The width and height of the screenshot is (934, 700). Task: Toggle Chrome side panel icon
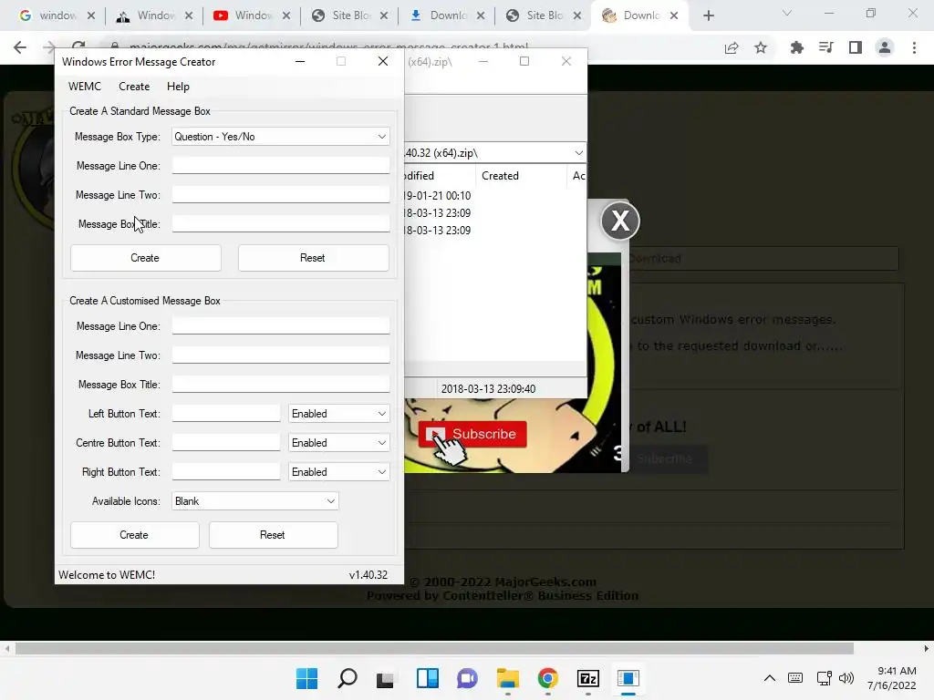856,47
